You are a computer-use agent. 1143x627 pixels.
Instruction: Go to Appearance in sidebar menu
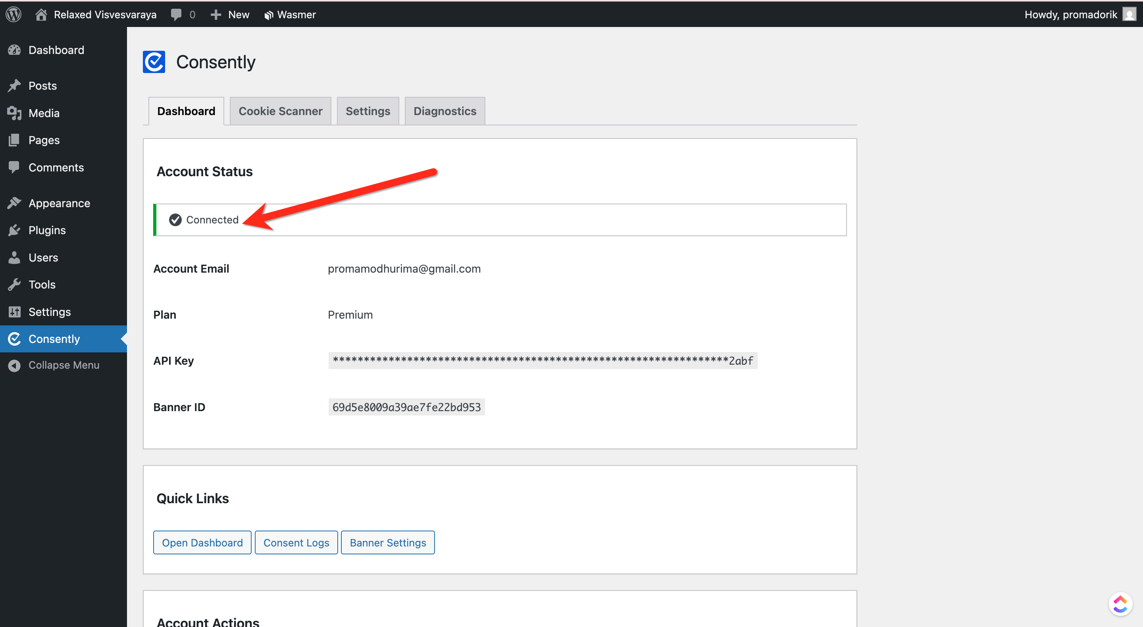click(x=59, y=203)
